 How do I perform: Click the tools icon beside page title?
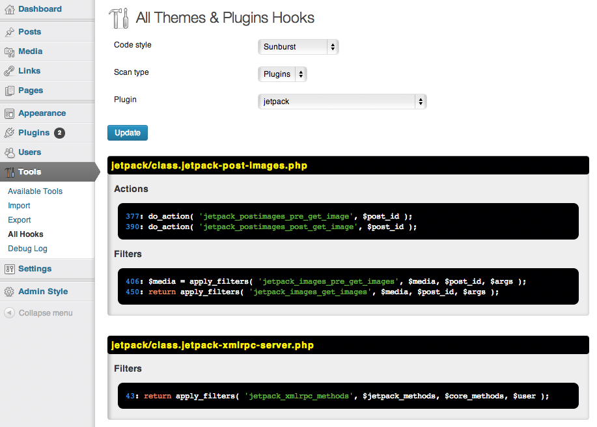(118, 18)
